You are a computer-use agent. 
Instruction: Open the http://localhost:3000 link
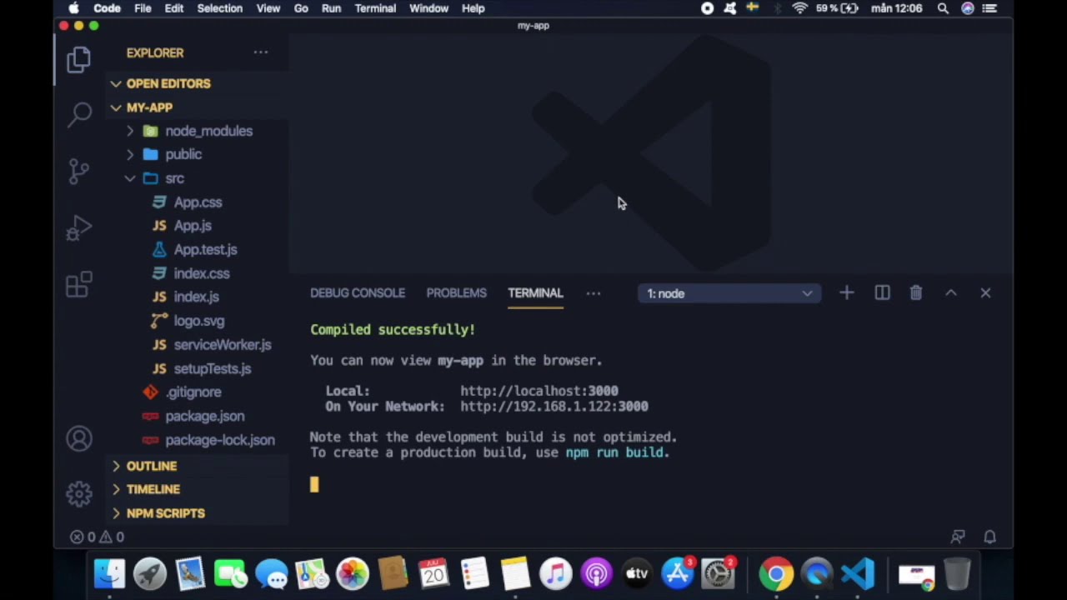coord(539,391)
